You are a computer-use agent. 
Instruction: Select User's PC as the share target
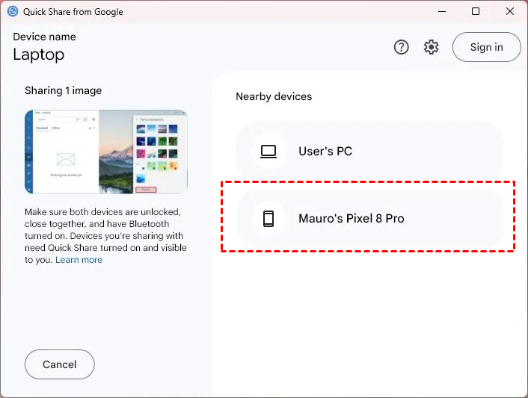coord(369,152)
